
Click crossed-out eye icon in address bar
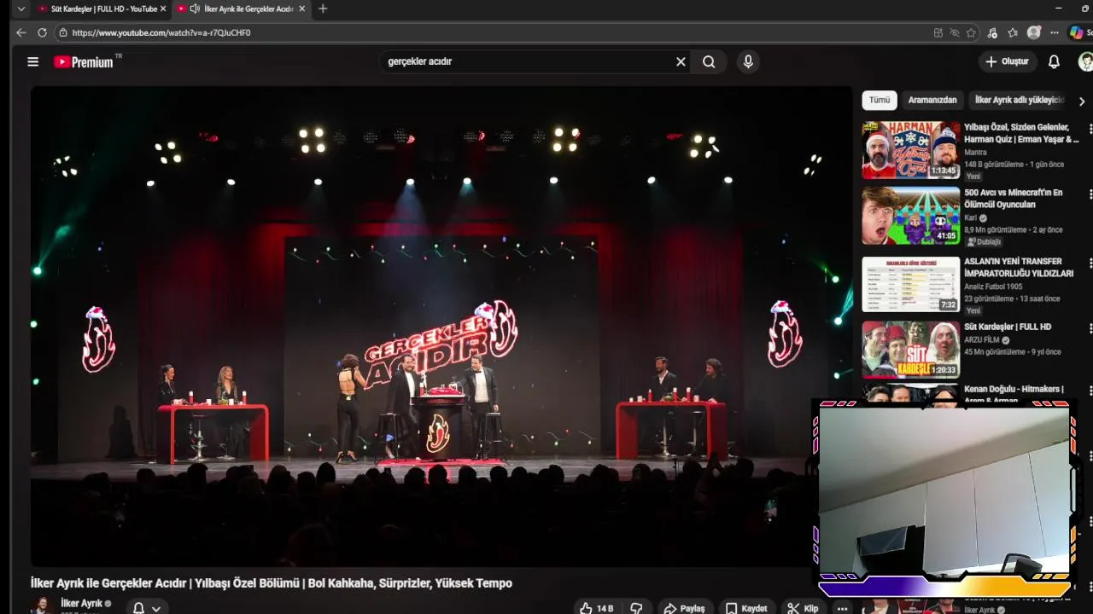tap(955, 32)
